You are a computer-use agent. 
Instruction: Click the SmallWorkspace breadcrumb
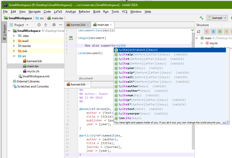18,18
